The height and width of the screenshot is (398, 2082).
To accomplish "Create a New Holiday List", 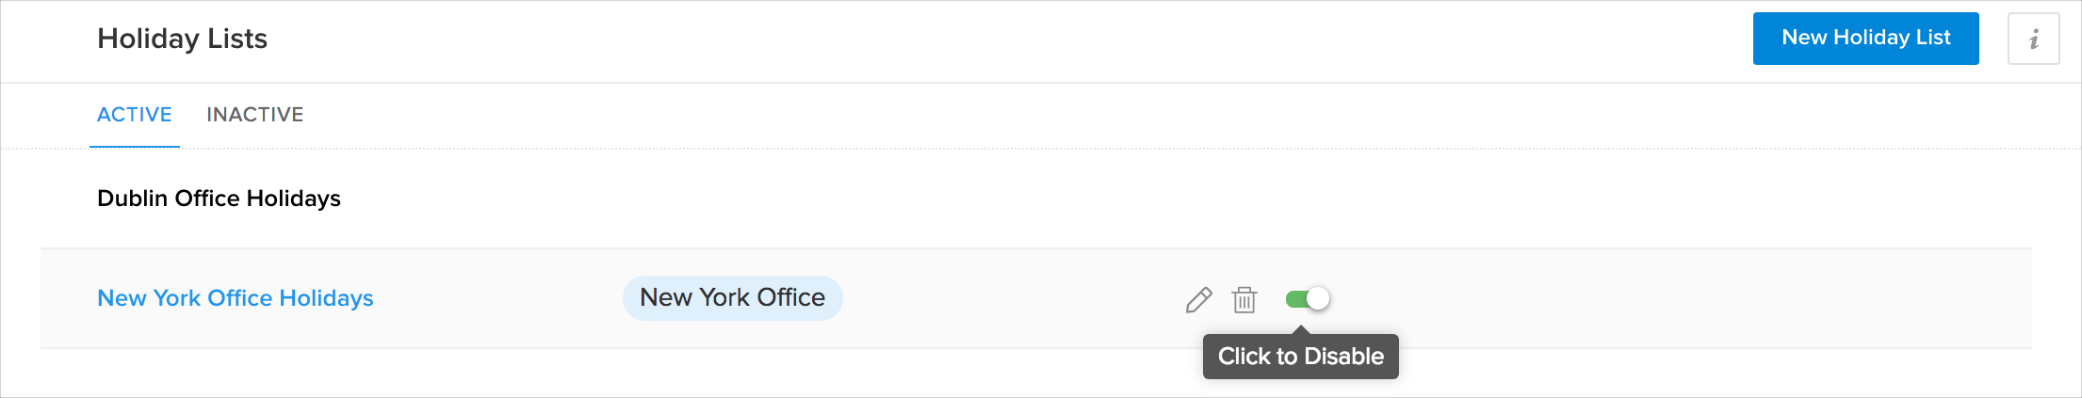I will [1865, 39].
